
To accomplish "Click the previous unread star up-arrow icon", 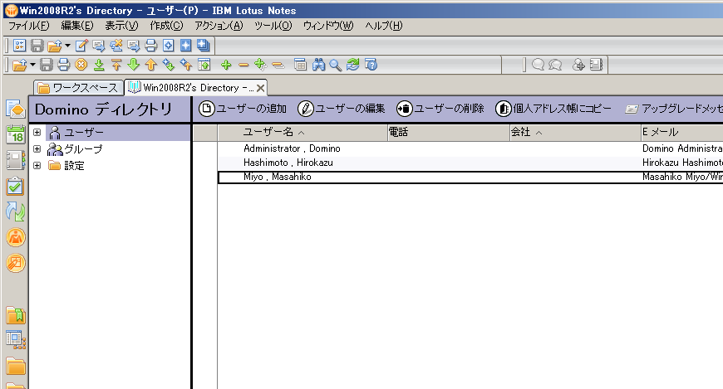I will (x=186, y=65).
